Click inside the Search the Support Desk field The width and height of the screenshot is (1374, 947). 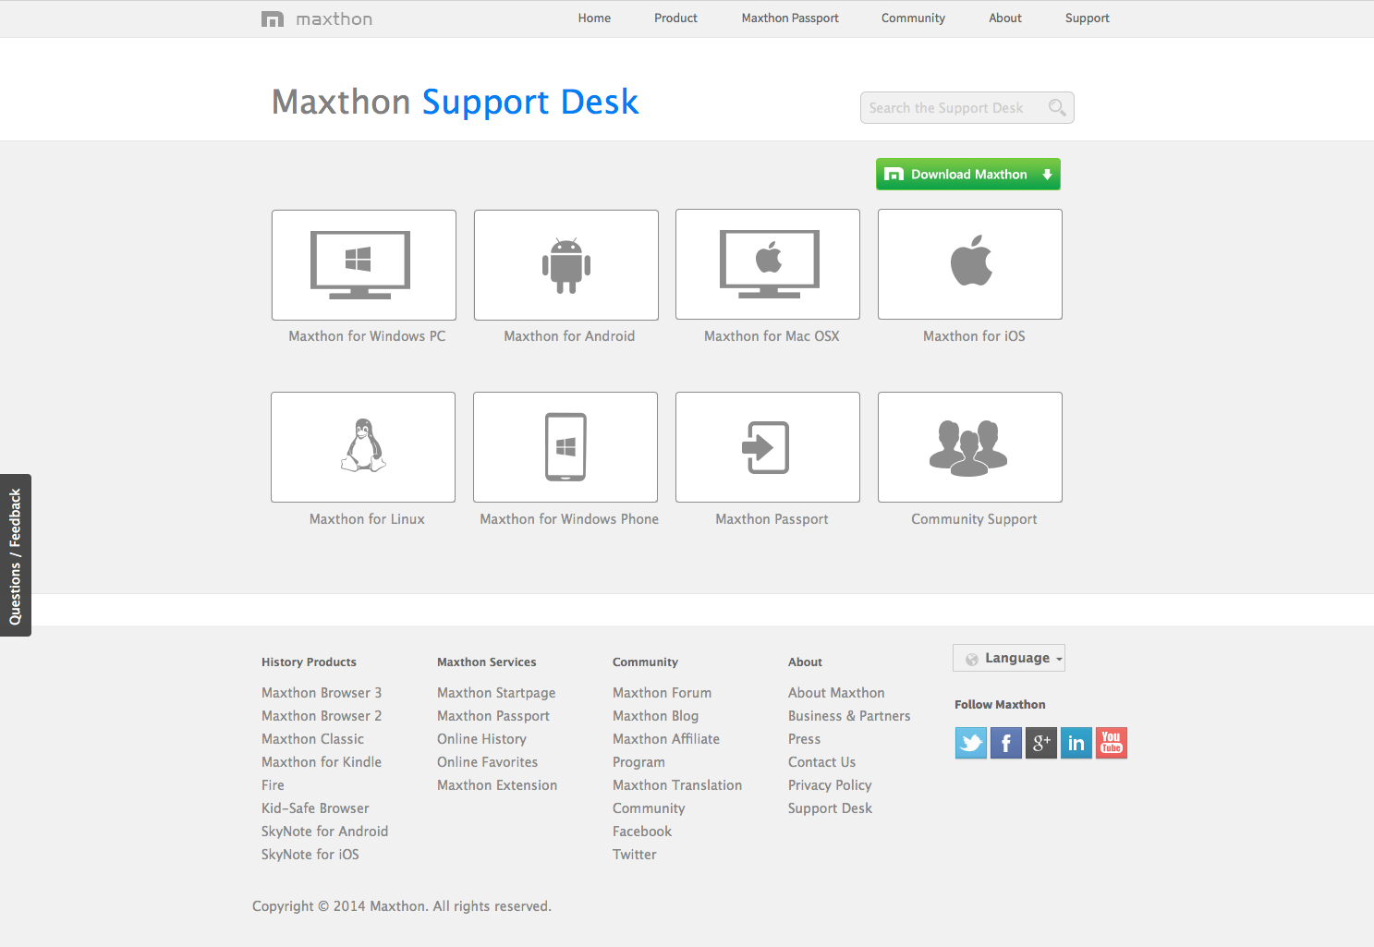tap(952, 108)
